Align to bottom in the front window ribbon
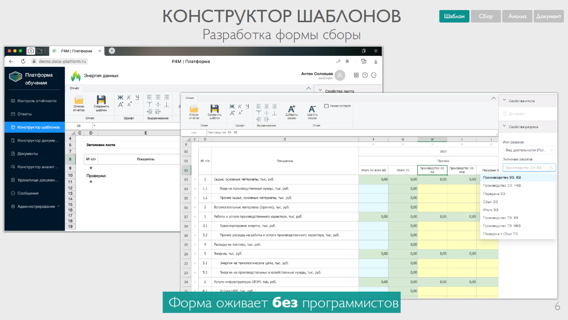This screenshot has height=320, width=568. tap(274, 113)
